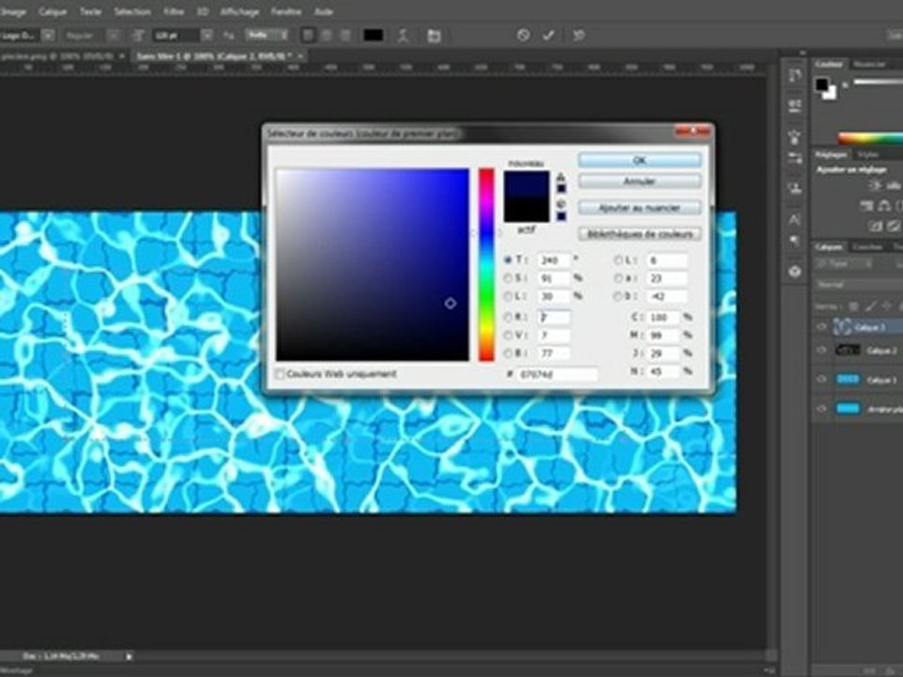Click the web-safe cube warning icon
The image size is (903, 677).
561,204
